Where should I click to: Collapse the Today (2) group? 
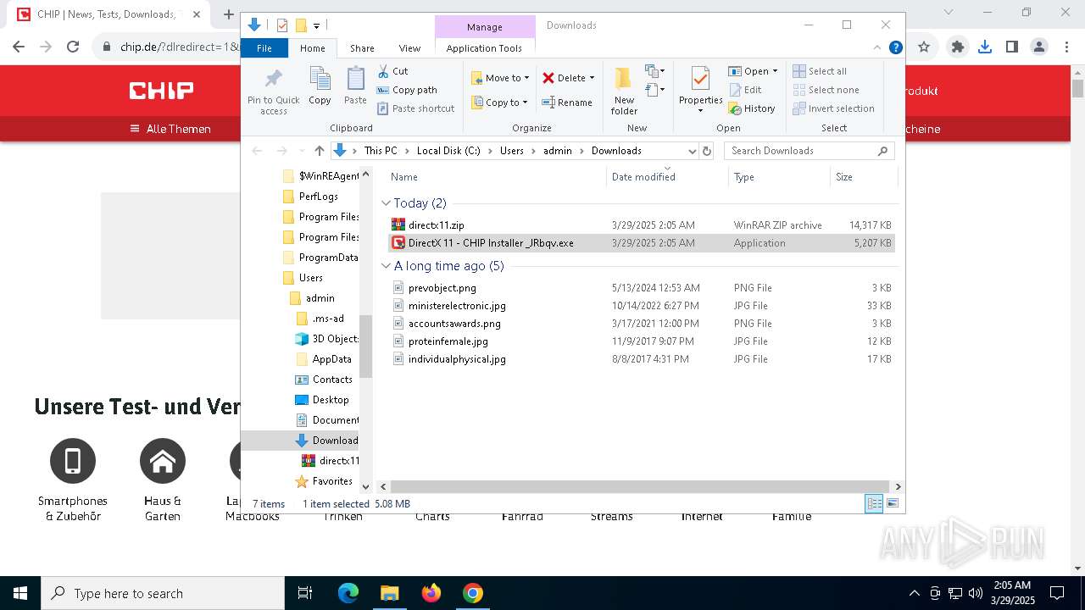click(386, 203)
